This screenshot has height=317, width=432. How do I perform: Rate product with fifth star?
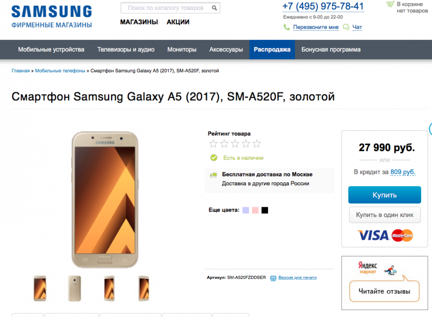tap(257, 144)
